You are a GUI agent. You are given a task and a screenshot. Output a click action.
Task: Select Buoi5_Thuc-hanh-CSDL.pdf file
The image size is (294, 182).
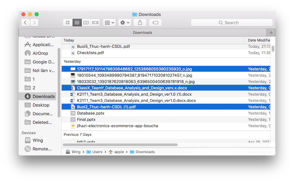[166, 46]
